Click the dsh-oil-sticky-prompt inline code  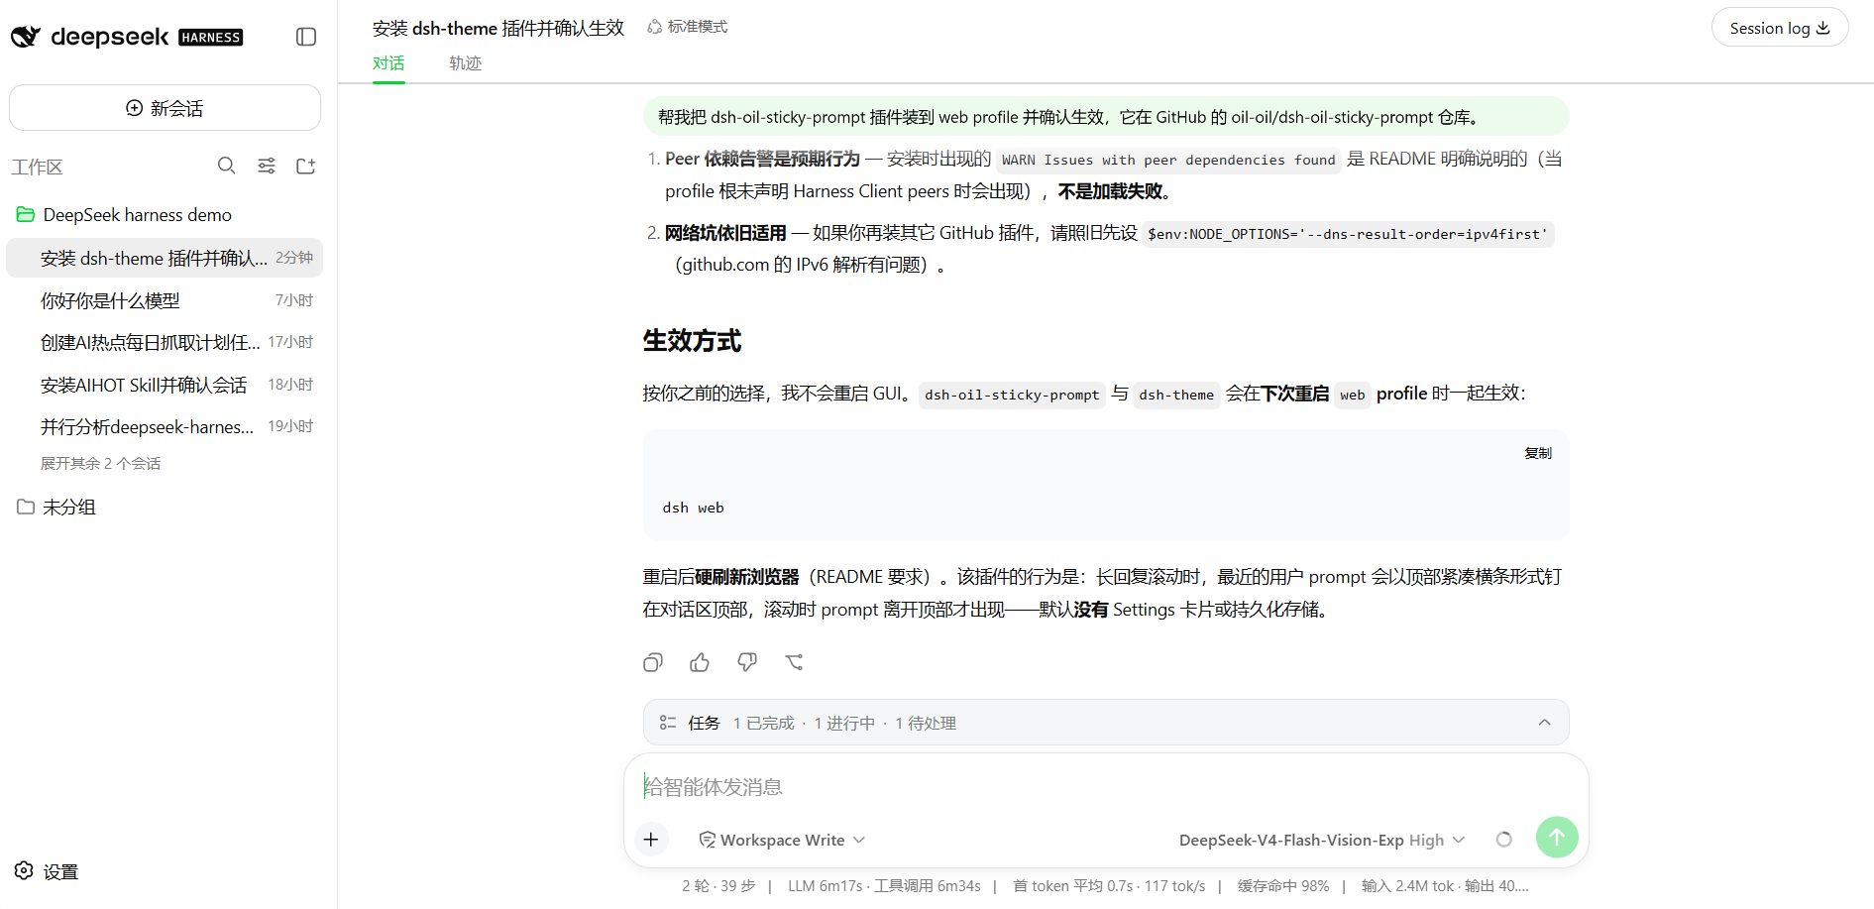1012,395
